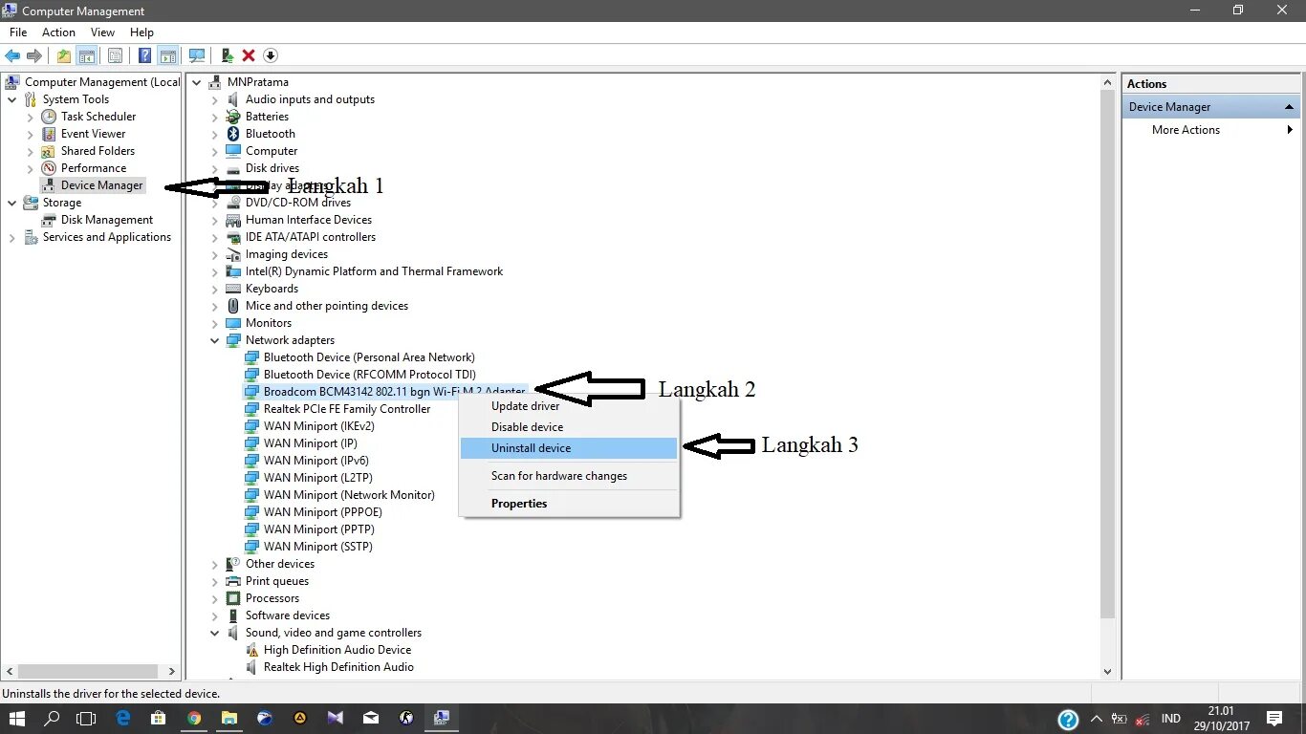Click the Back arrow toolbar icon
Image resolution: width=1306 pixels, height=734 pixels.
click(x=12, y=55)
